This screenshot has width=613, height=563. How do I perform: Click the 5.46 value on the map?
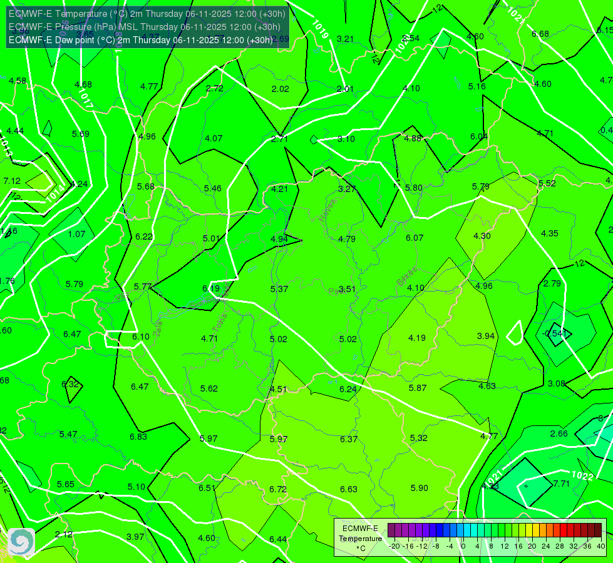pyautogui.click(x=213, y=188)
